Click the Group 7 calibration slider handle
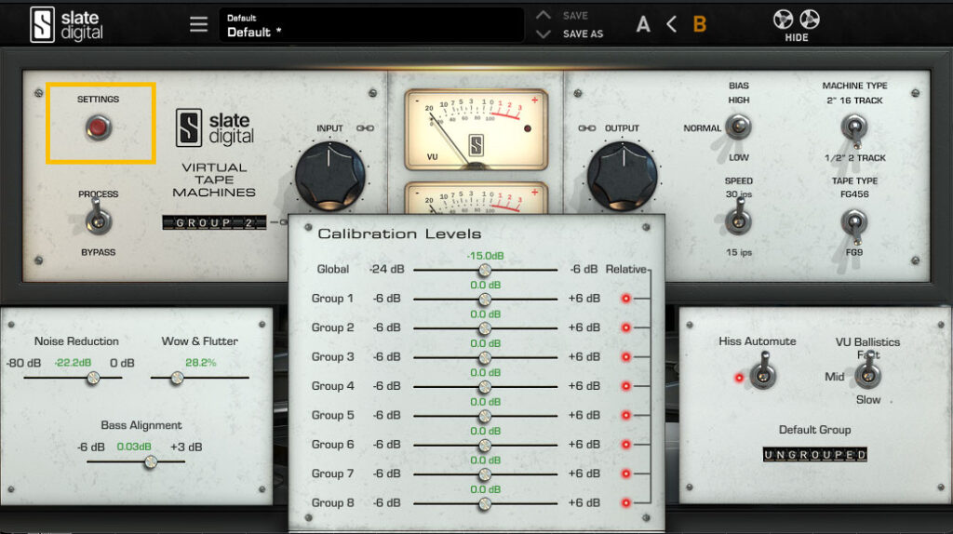 tap(484, 474)
